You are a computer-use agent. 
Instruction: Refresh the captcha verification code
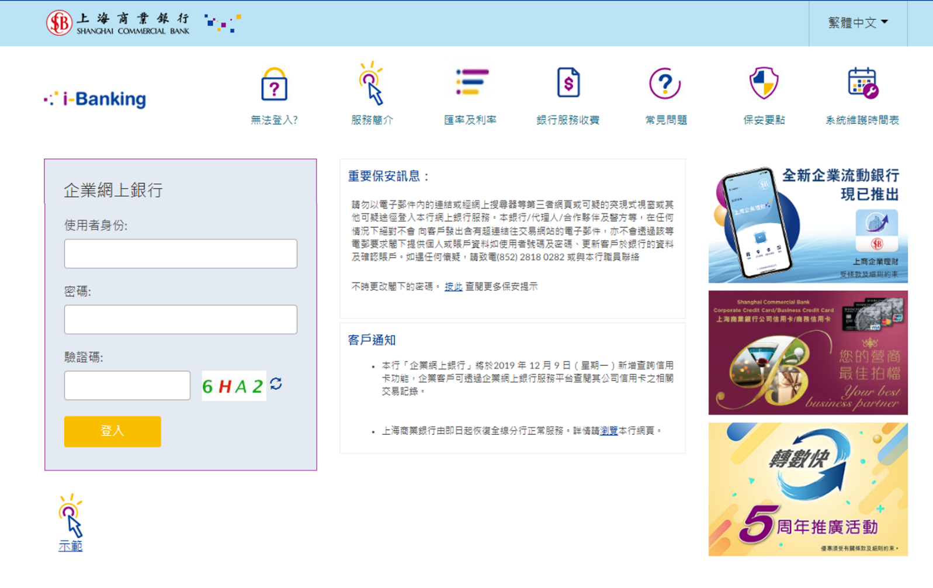coord(276,384)
